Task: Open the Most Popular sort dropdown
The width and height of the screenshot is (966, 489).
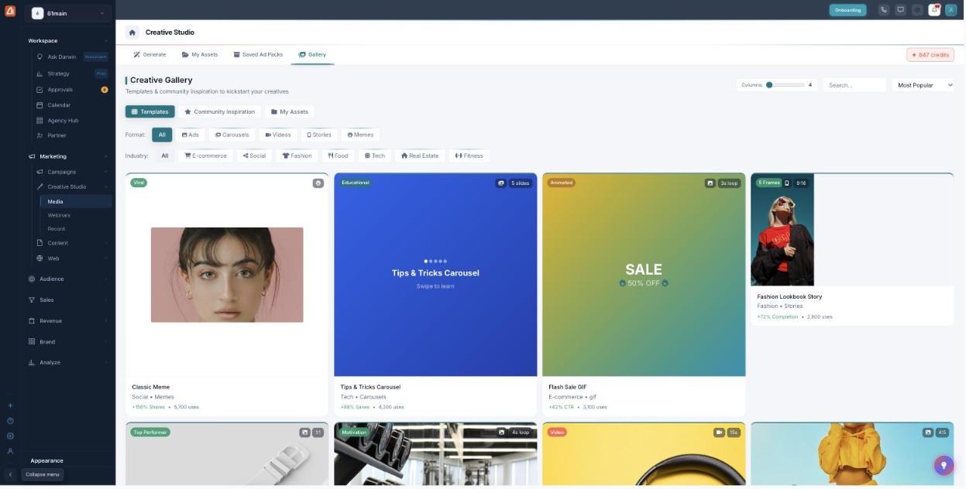Action: click(x=923, y=85)
